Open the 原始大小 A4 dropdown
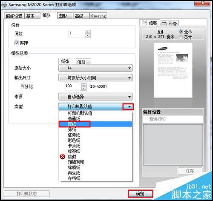213x201 pixels. tap(95, 68)
